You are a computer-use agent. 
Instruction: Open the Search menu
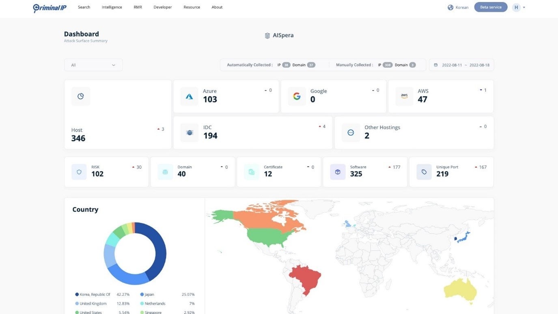coord(84,7)
